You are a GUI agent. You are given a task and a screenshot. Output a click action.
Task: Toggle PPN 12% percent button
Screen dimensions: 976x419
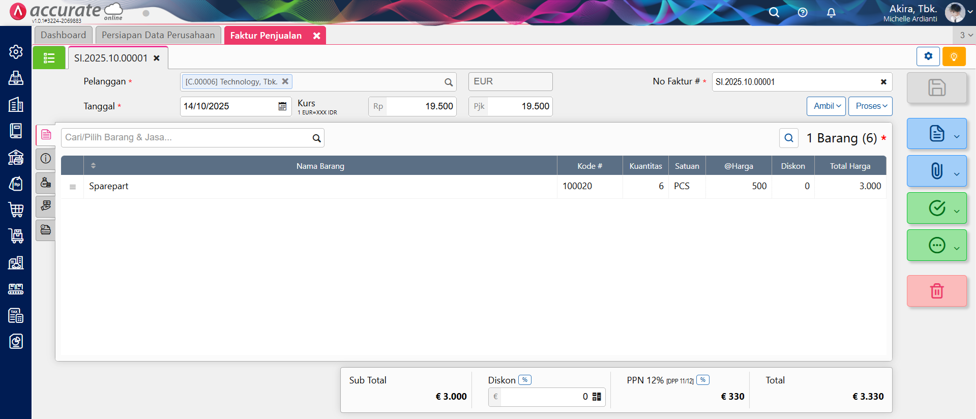pos(703,380)
